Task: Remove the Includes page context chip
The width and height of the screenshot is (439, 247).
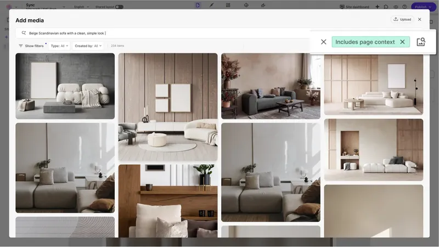Action: pos(402,42)
